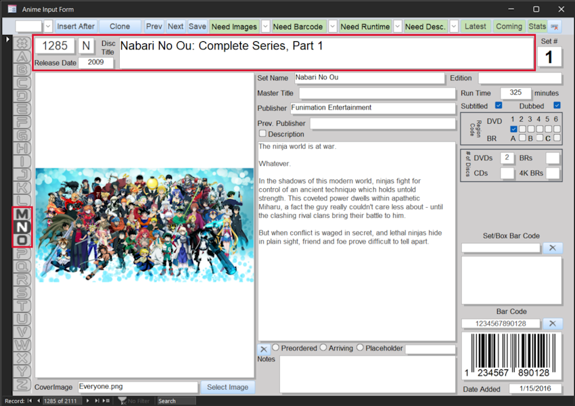Check DVD region 2 checkbox

(x=522, y=129)
